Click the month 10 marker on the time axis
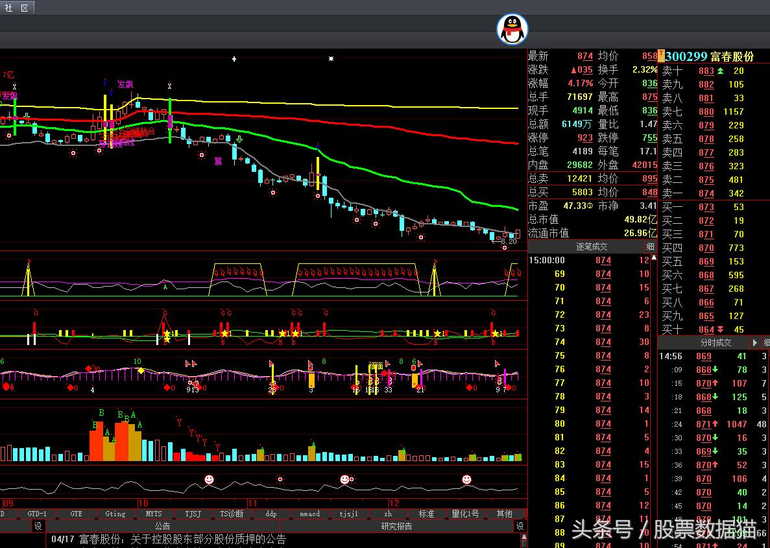The image size is (770, 548). pyautogui.click(x=143, y=503)
